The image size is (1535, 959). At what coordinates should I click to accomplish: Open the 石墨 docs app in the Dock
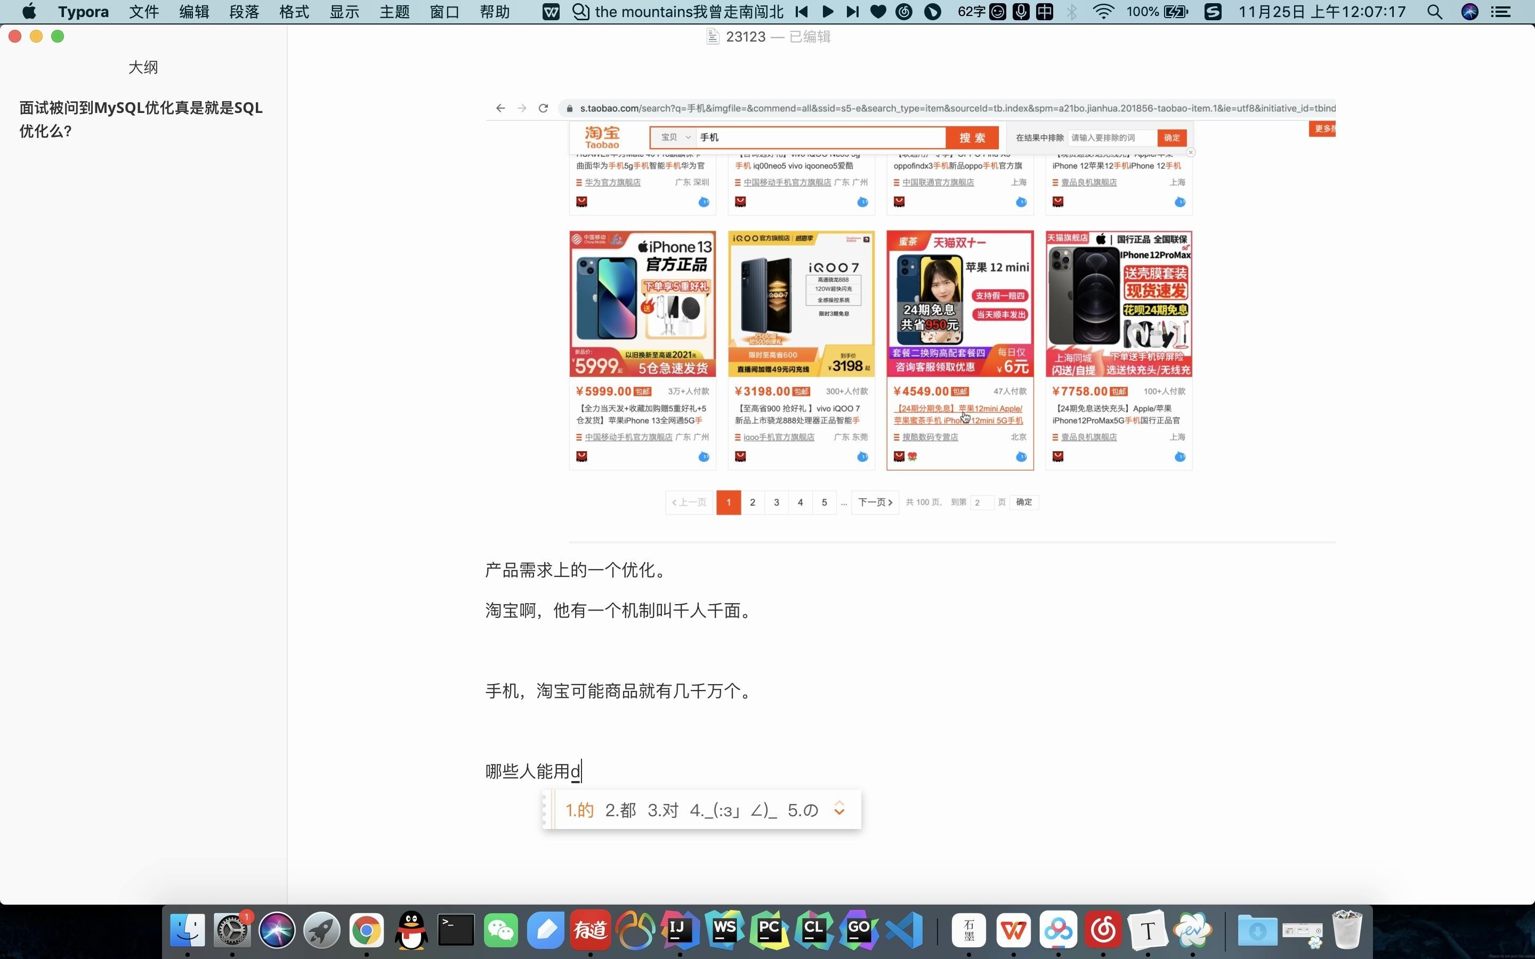pyautogui.click(x=968, y=930)
